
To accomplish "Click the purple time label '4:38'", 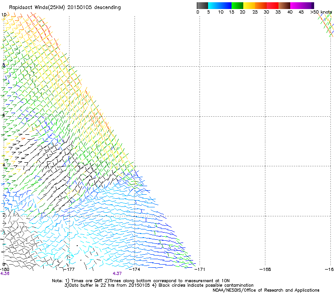I will [5, 274].
